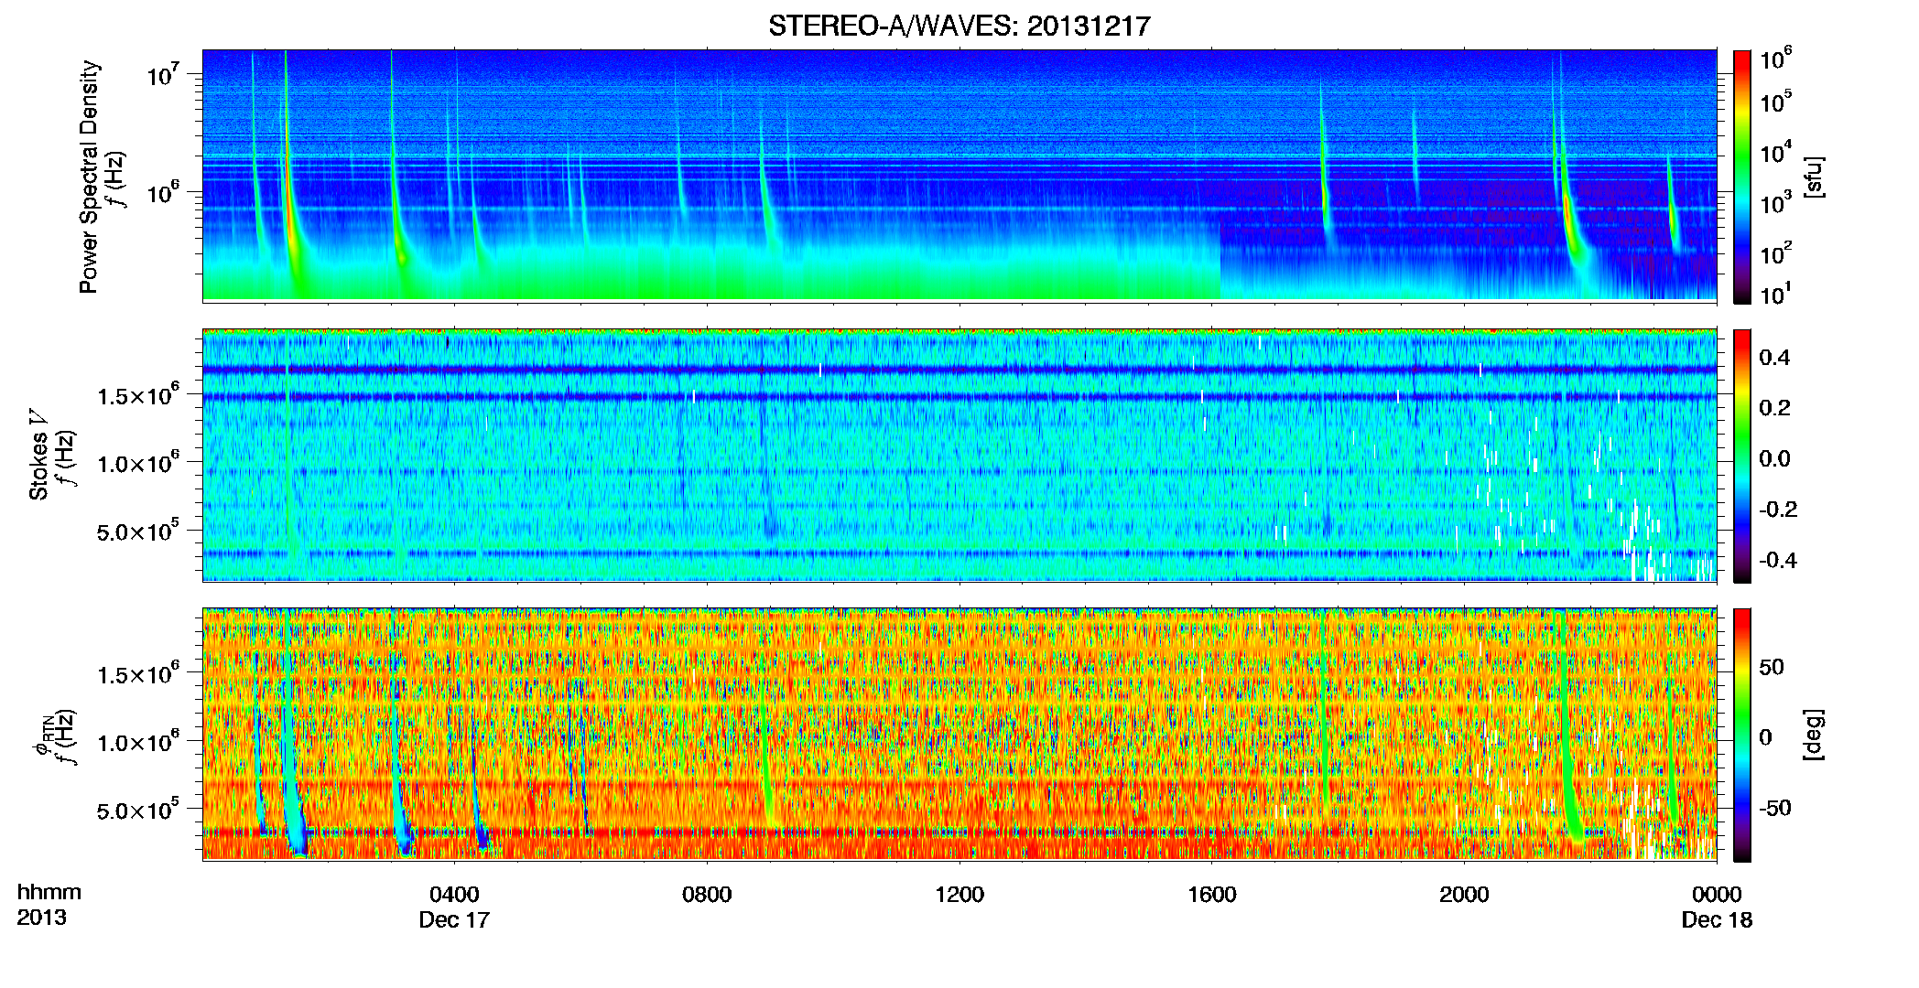Viewport: 1919px width, 988px height.
Task: Click the 50 label on the degrees colorbar
Action: [1772, 667]
